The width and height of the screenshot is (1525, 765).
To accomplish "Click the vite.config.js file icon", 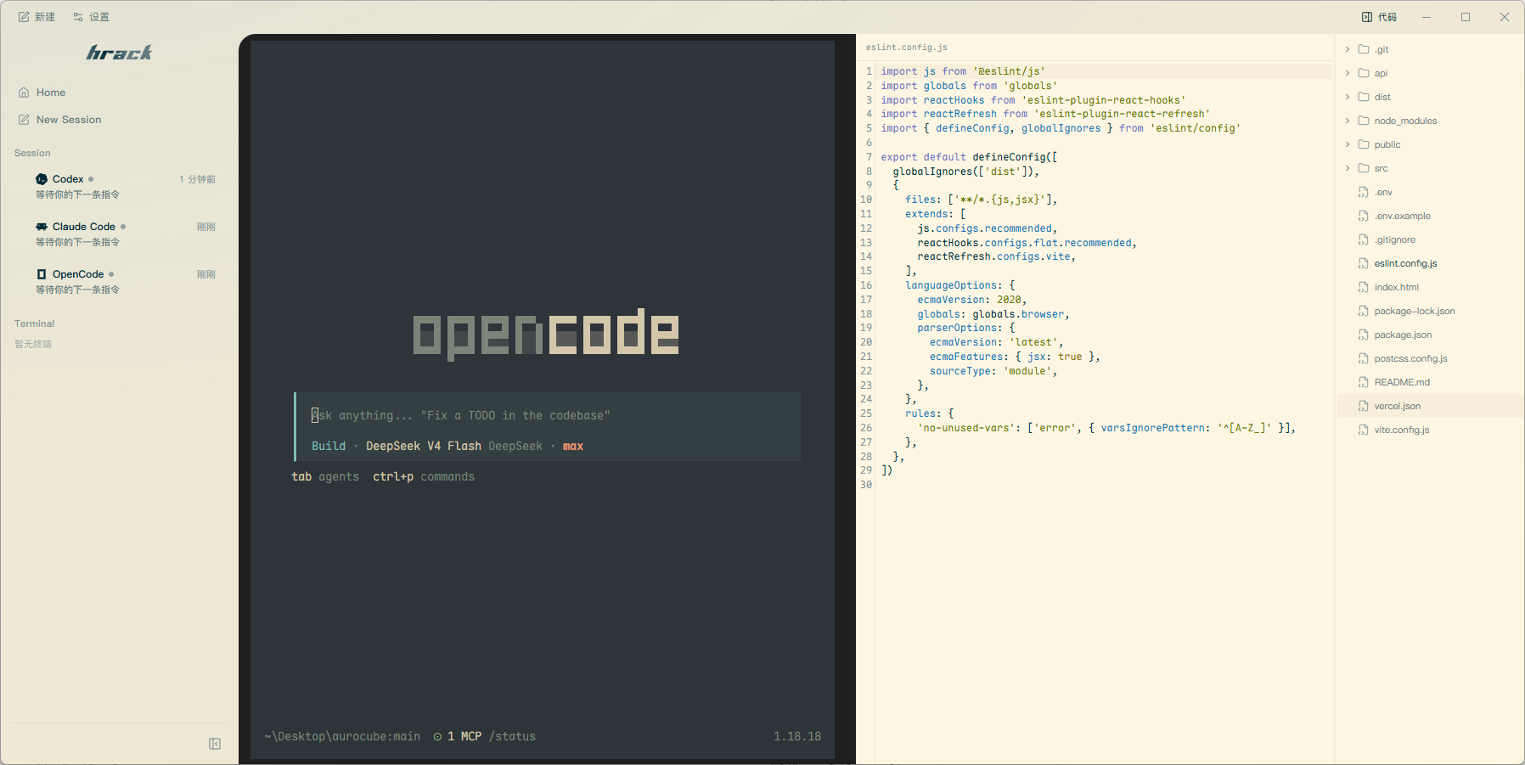I will pyautogui.click(x=1364, y=430).
